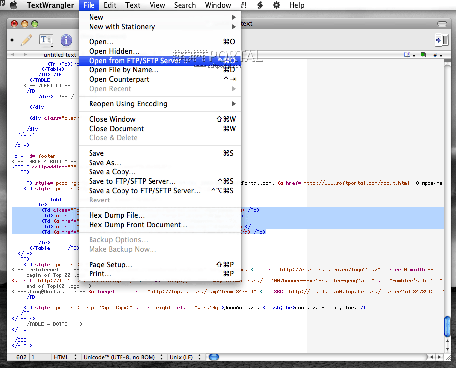The image size is (456, 368).
Task: Open the Text Options toolbar icon
Action: pos(46,40)
